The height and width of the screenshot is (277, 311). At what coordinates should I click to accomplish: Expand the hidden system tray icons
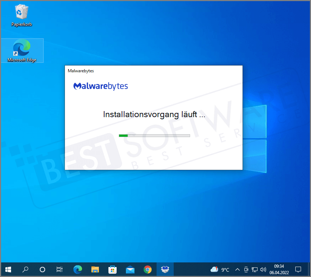(x=237, y=270)
